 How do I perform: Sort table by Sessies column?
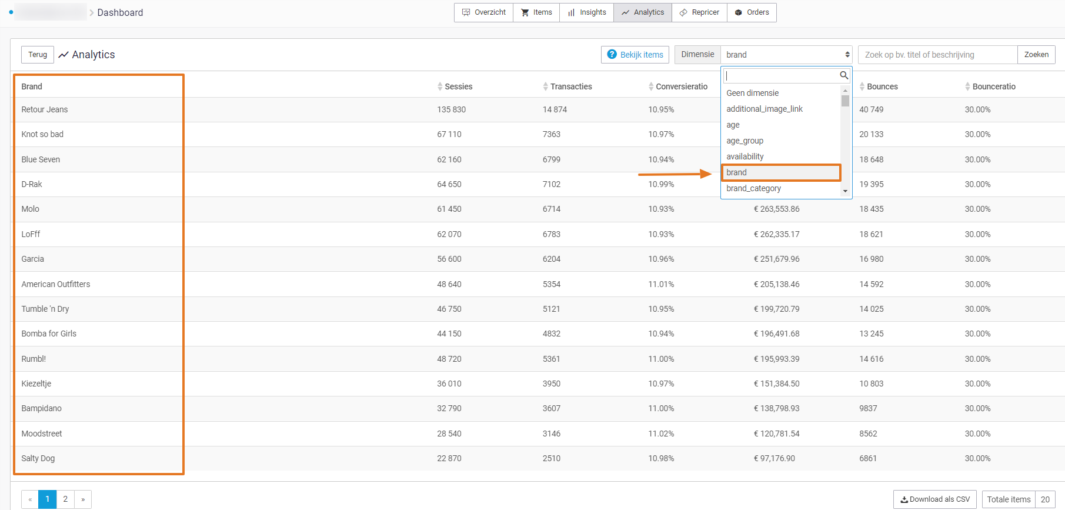455,86
